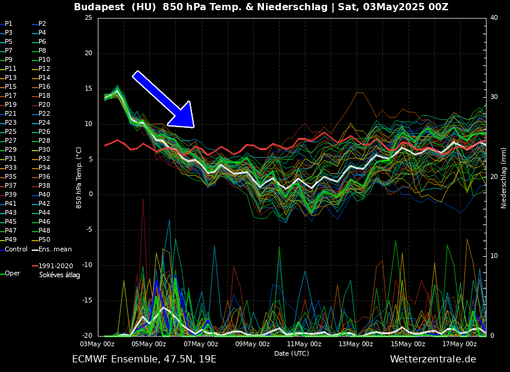Click the Wetterzentrale.de link text
The height and width of the screenshot is (372, 510).
433,359
